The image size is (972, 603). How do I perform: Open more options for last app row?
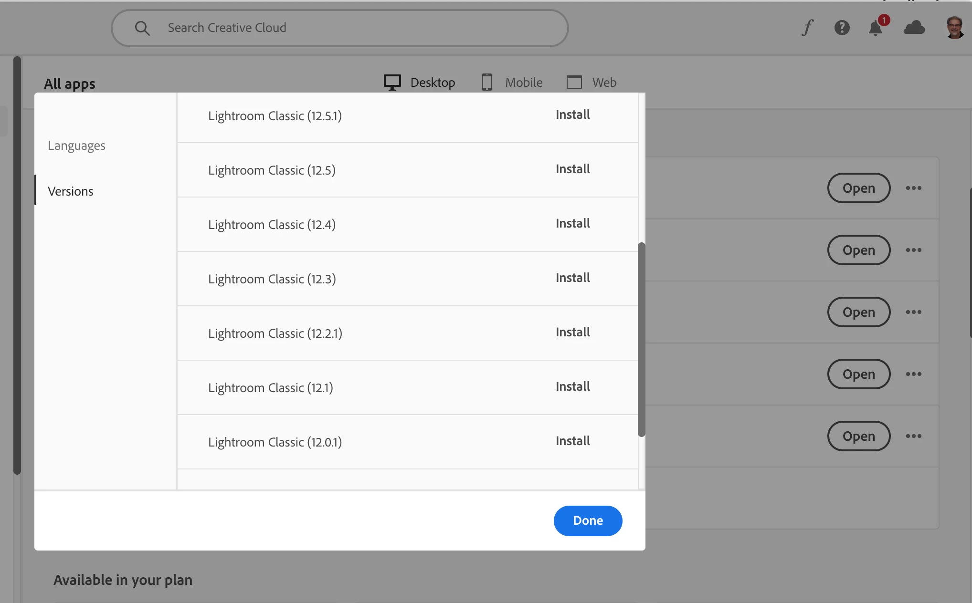913,436
